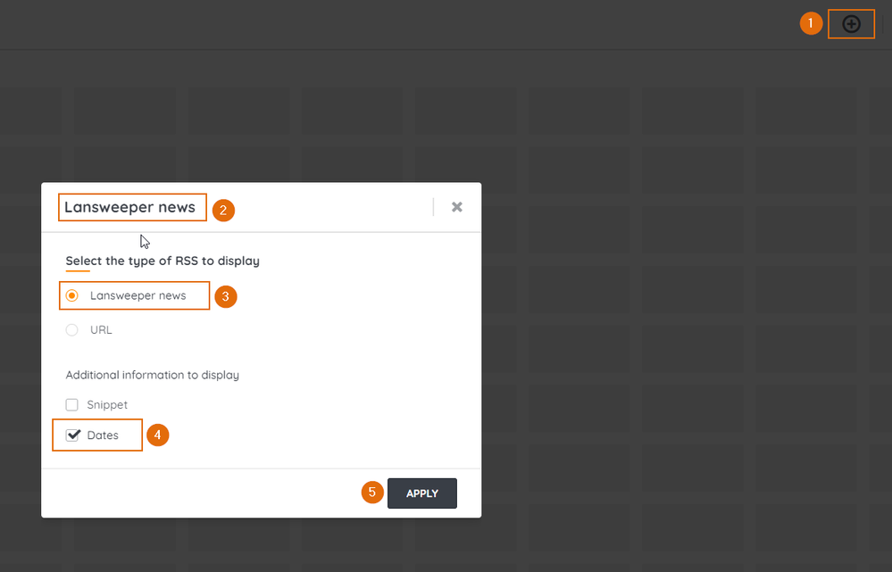The width and height of the screenshot is (892, 572).
Task: Click the add widget plus icon
Action: point(852,24)
